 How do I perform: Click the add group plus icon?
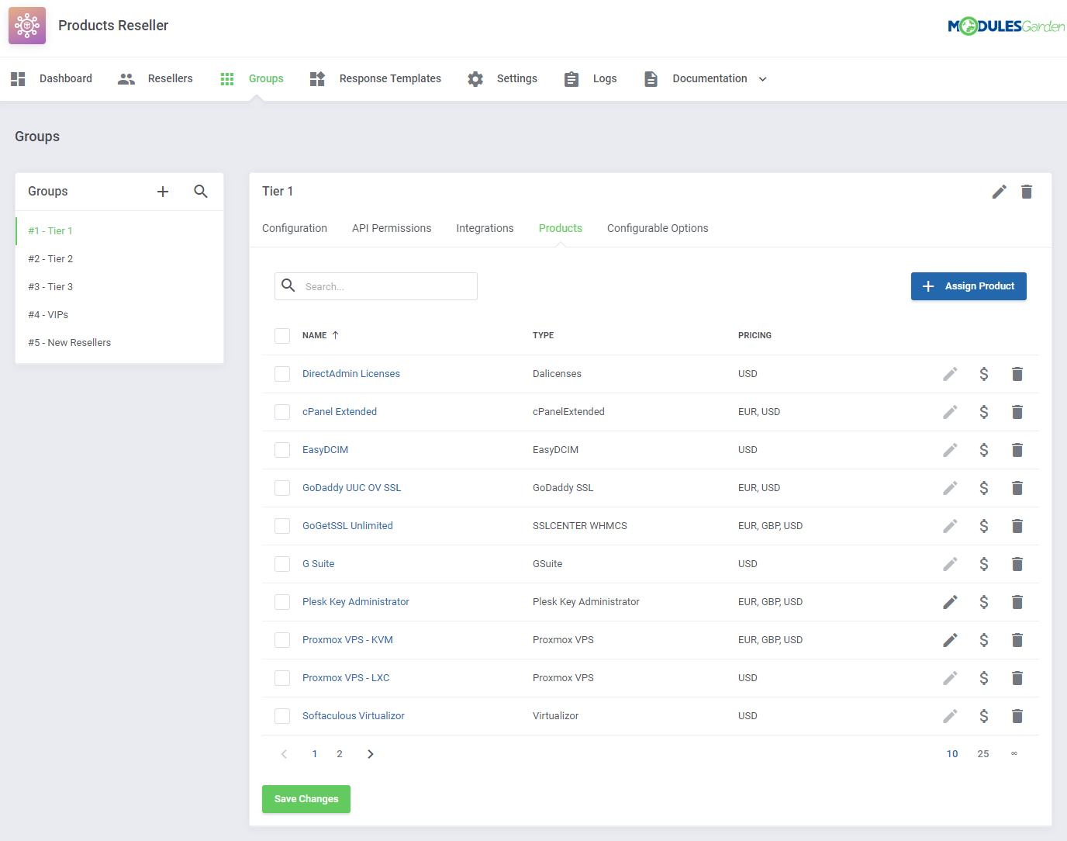163,192
